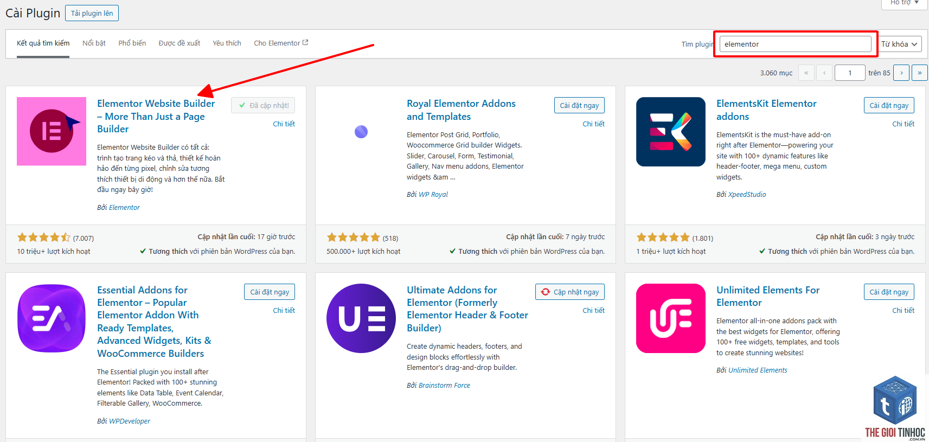929x442 pixels.
Task: Click the (7.007) rating count for Elementor
Action: (x=84, y=238)
